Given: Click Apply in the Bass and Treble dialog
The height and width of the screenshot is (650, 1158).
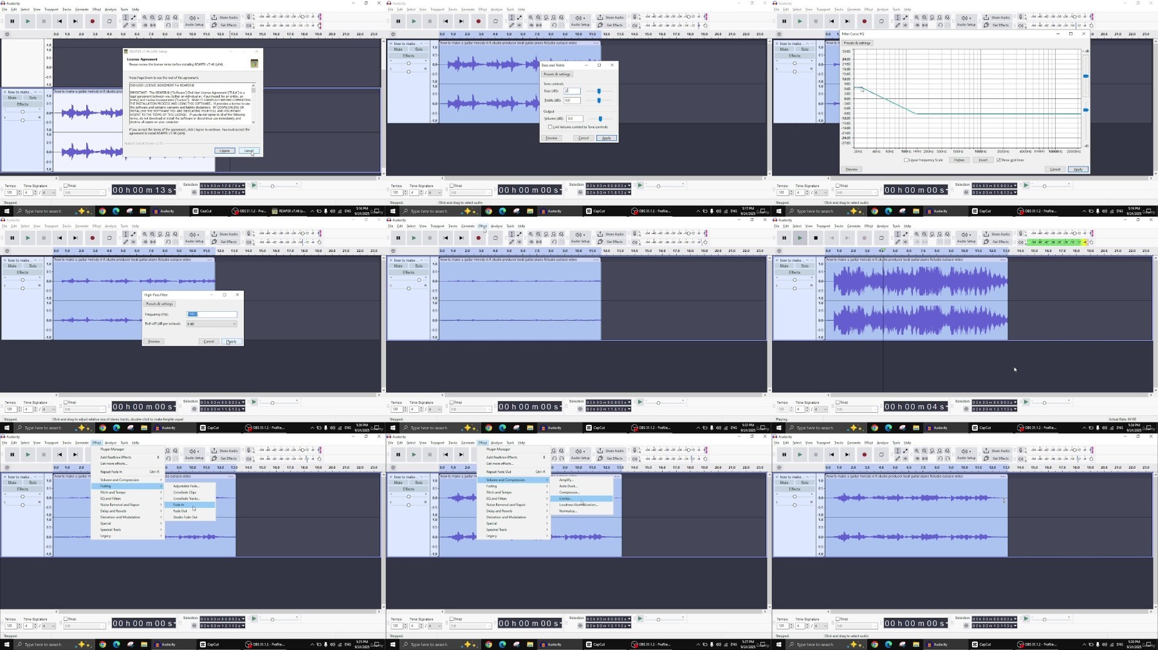Looking at the screenshot, I should coord(607,138).
